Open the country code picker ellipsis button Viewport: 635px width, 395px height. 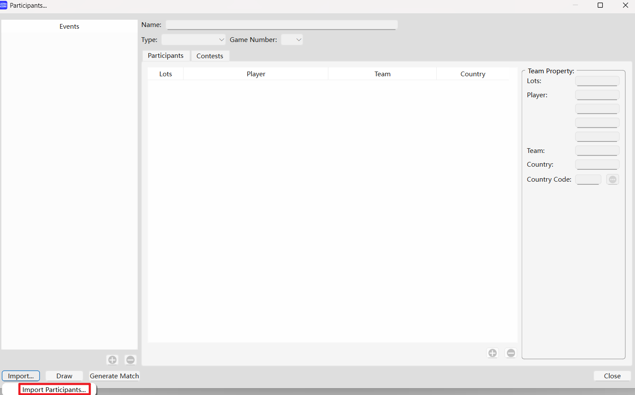612,180
